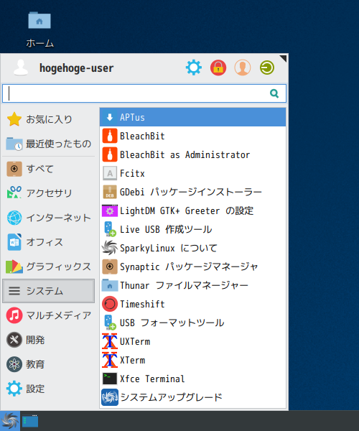Image resolution: width=359 pixels, height=431 pixels.
Task: Select the APTus entry
Action: pyautogui.click(x=193, y=117)
